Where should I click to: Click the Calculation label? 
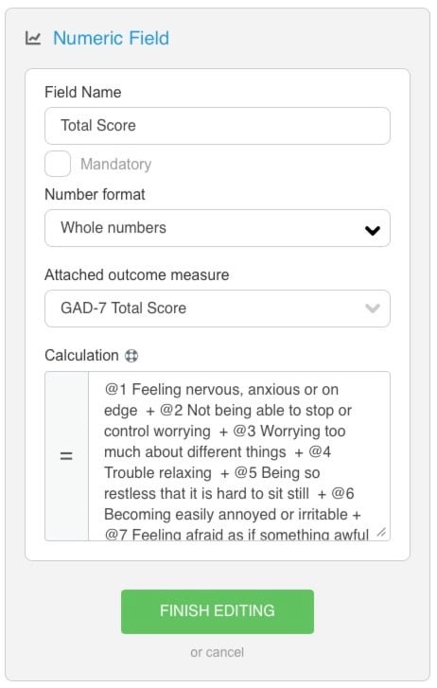(x=81, y=356)
